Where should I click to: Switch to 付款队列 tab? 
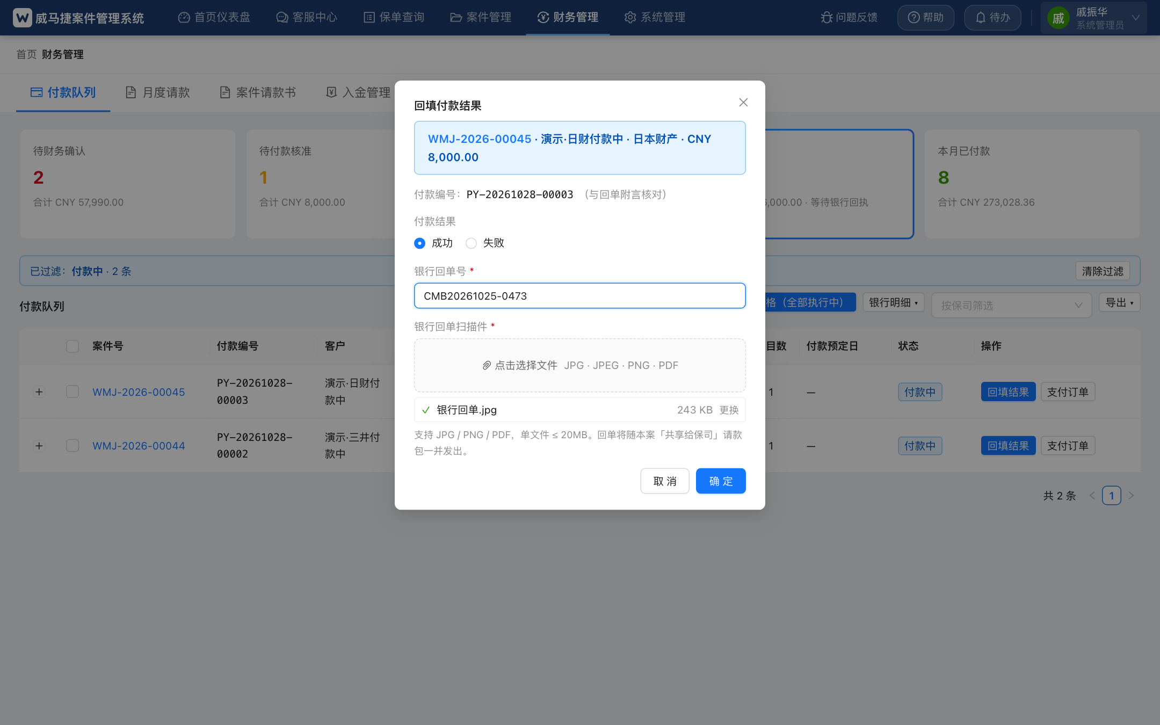click(63, 92)
